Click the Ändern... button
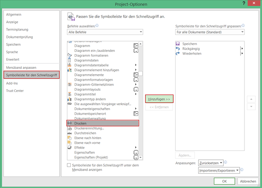The width and height of the screenshot is (262, 188). [x=185, y=155]
